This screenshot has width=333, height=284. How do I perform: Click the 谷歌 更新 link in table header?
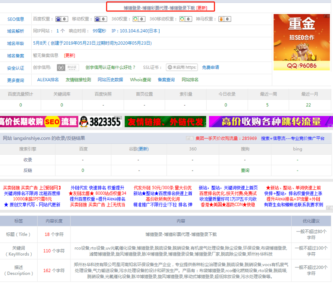144,149
